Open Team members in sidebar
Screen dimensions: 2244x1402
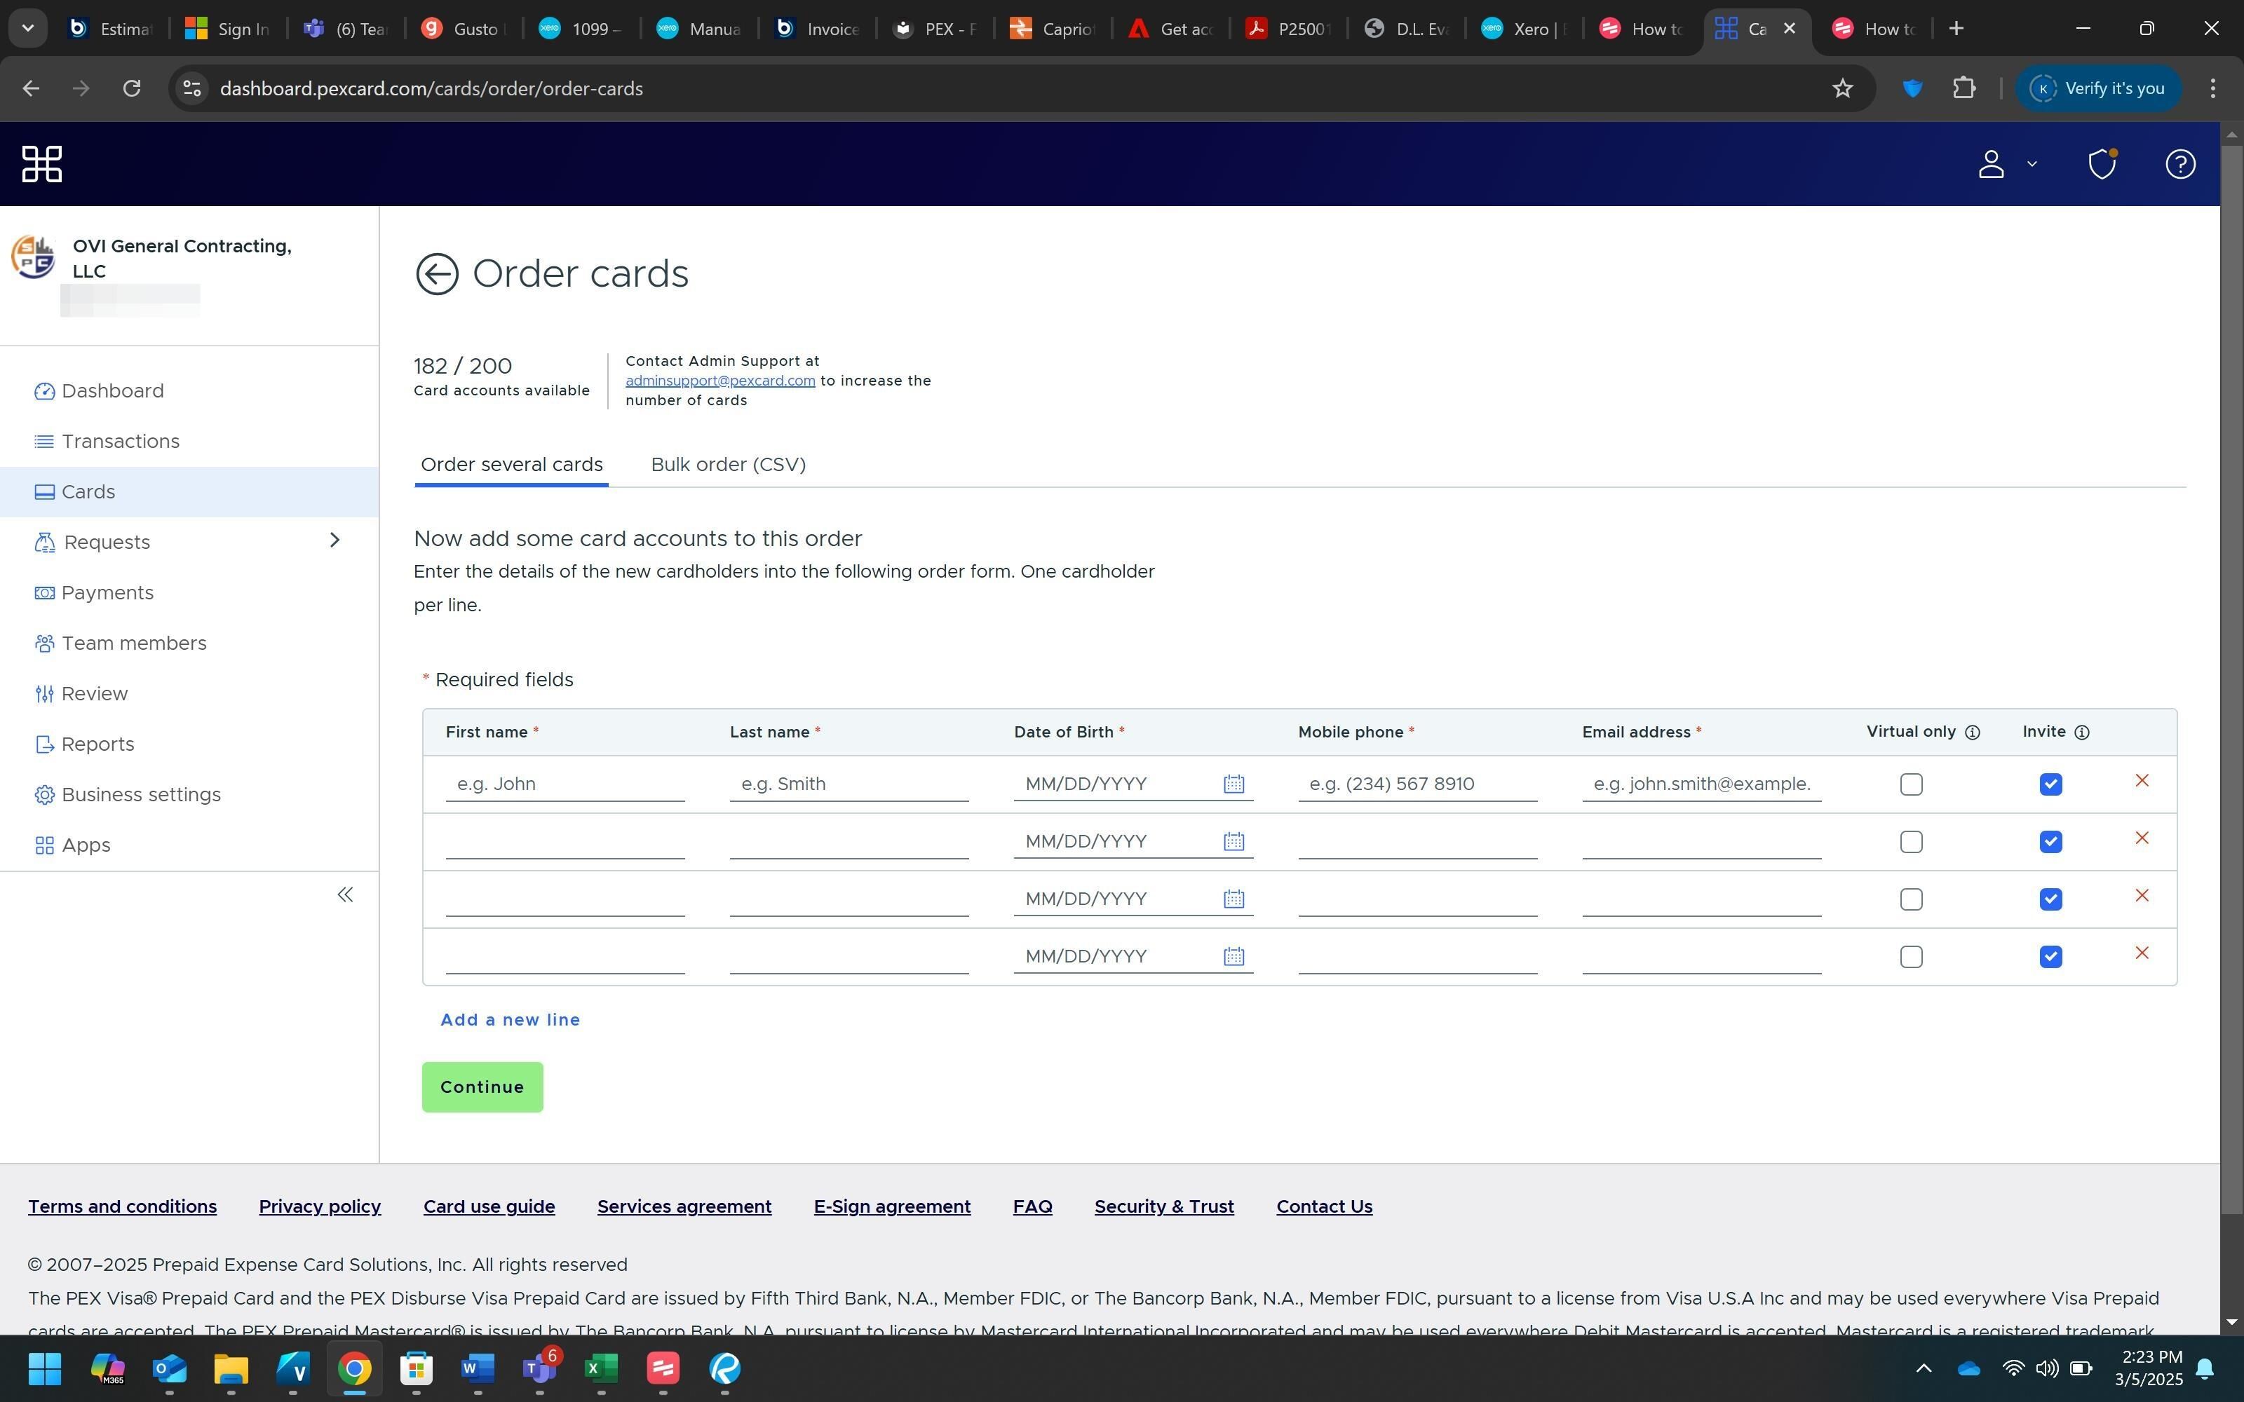click(133, 644)
